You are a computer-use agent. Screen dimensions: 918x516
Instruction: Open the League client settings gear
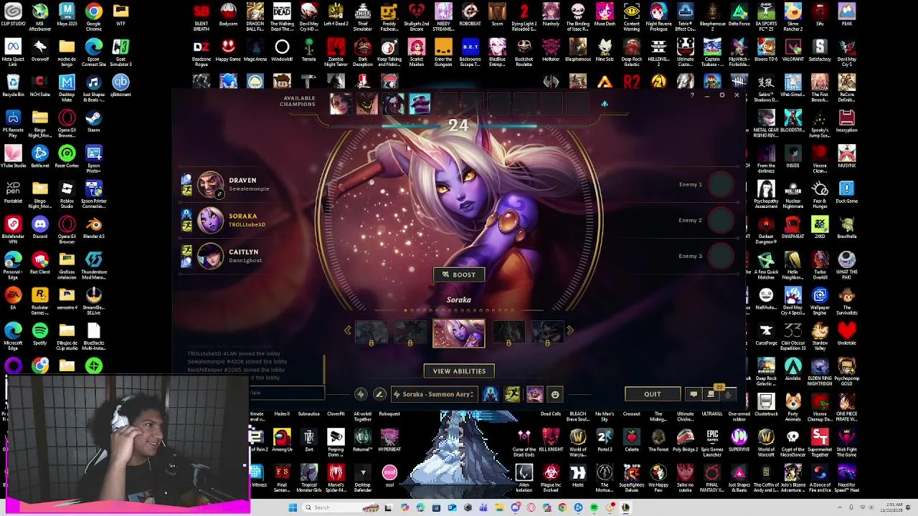(722, 95)
